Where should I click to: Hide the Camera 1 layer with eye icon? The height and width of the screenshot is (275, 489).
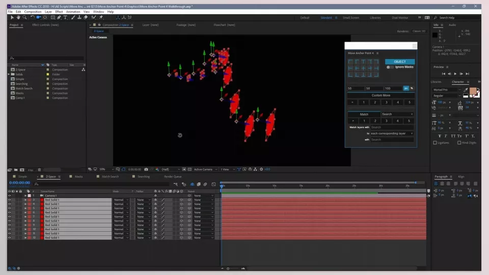tap(9, 196)
